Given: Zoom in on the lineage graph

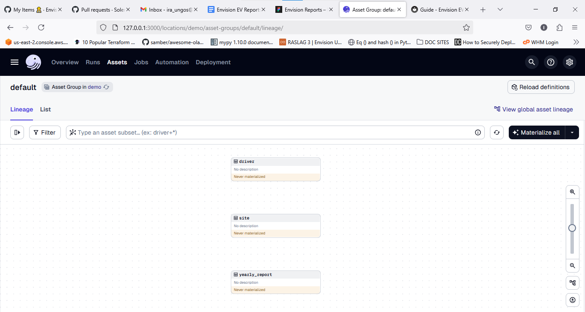Looking at the screenshot, I should click(x=573, y=192).
